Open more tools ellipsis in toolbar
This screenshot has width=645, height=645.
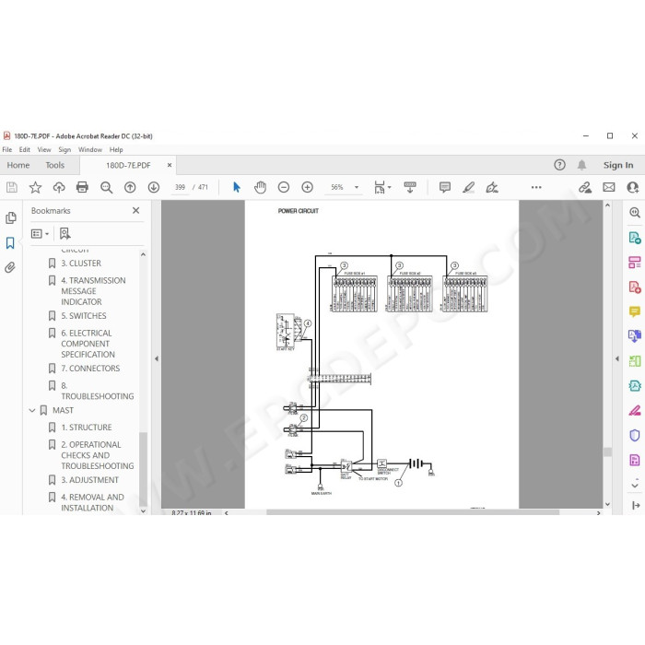coord(536,188)
